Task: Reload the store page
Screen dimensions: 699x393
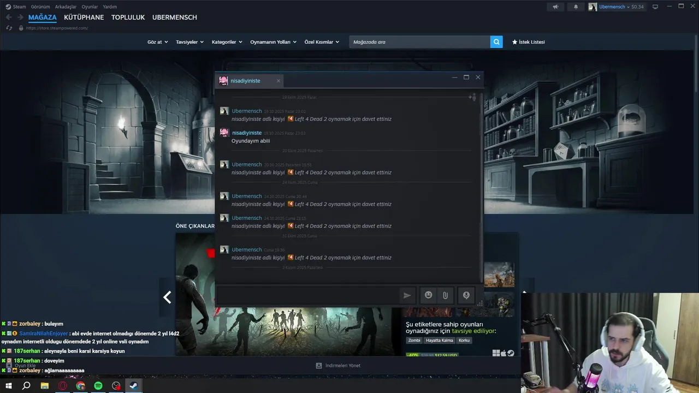Action: 9,28
